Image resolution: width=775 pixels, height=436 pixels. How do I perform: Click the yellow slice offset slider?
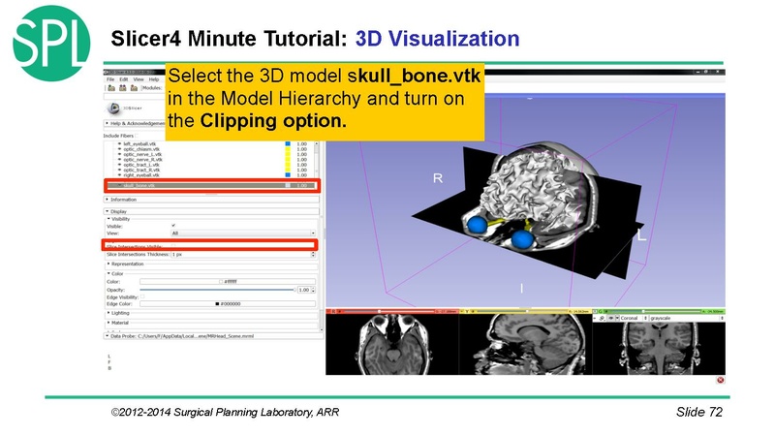[x=522, y=311]
